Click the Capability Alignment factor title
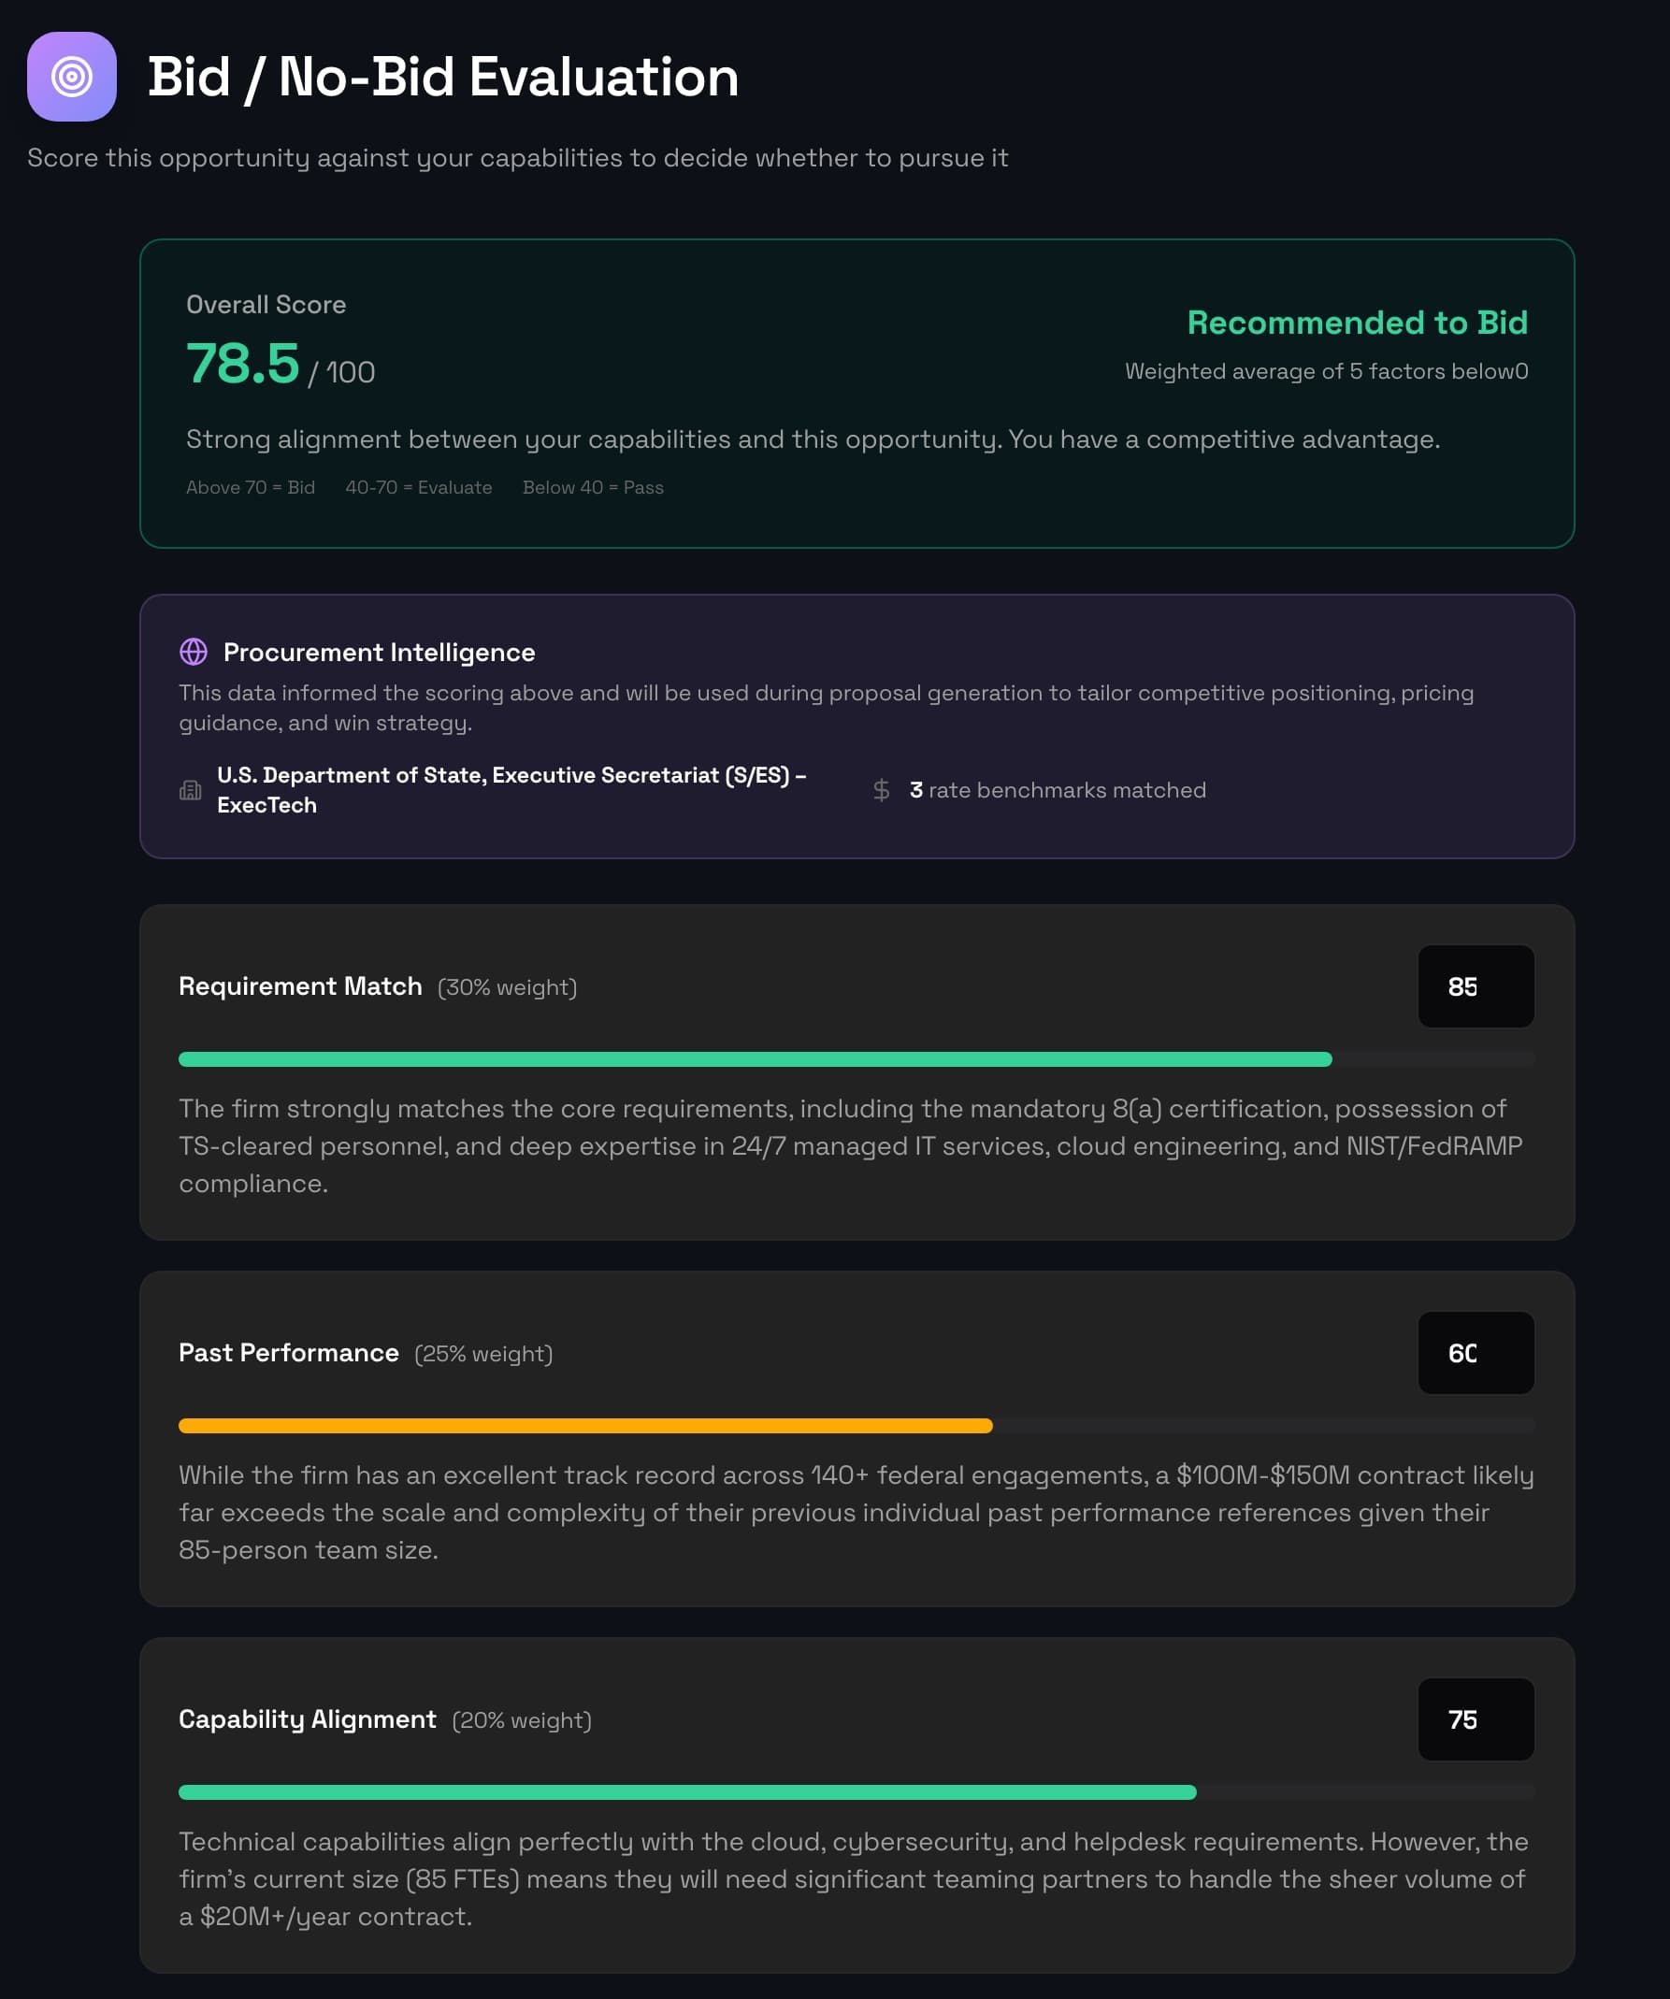This screenshot has width=1670, height=1999. tap(308, 1719)
